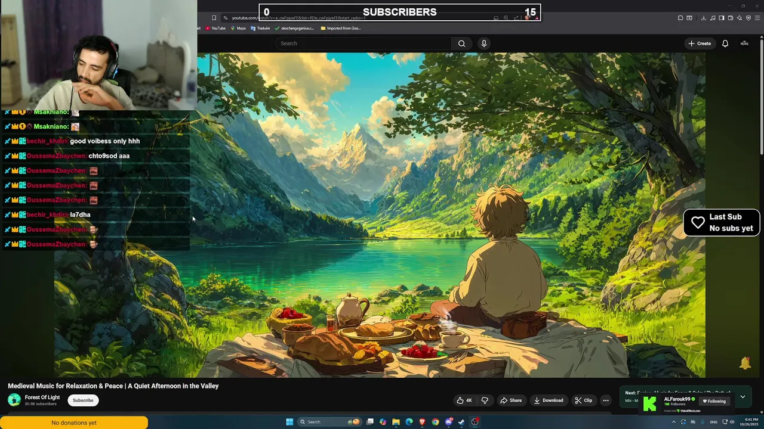764x429 pixels.
Task: Like the video (4K likes)
Action: (x=464, y=400)
